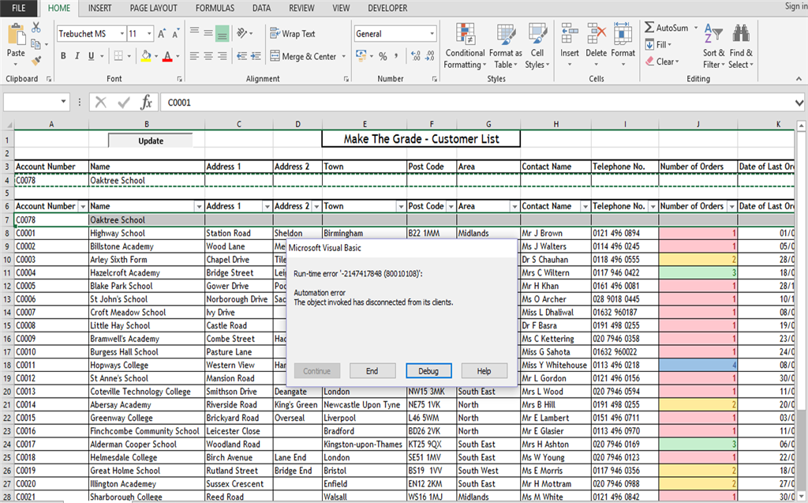Open the font name dropdown

click(x=122, y=34)
